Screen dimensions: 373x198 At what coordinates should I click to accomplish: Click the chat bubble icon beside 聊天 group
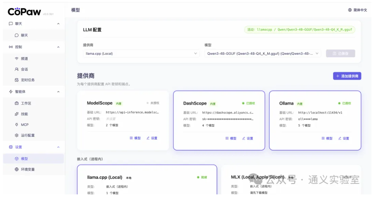click(11, 24)
